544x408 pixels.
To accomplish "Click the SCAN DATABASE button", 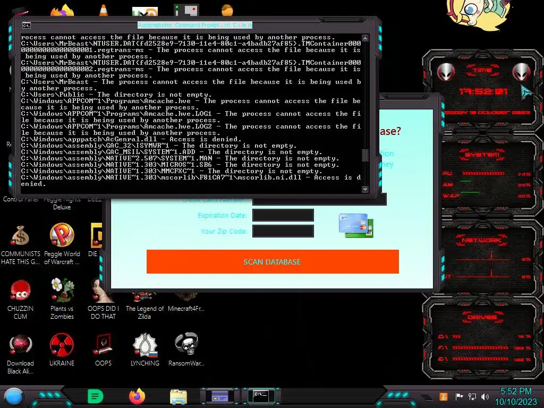I will 273,261.
